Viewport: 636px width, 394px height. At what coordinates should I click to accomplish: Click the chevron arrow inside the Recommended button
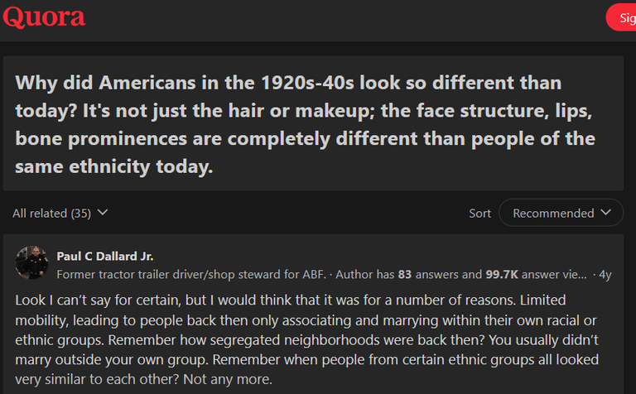[x=605, y=213]
